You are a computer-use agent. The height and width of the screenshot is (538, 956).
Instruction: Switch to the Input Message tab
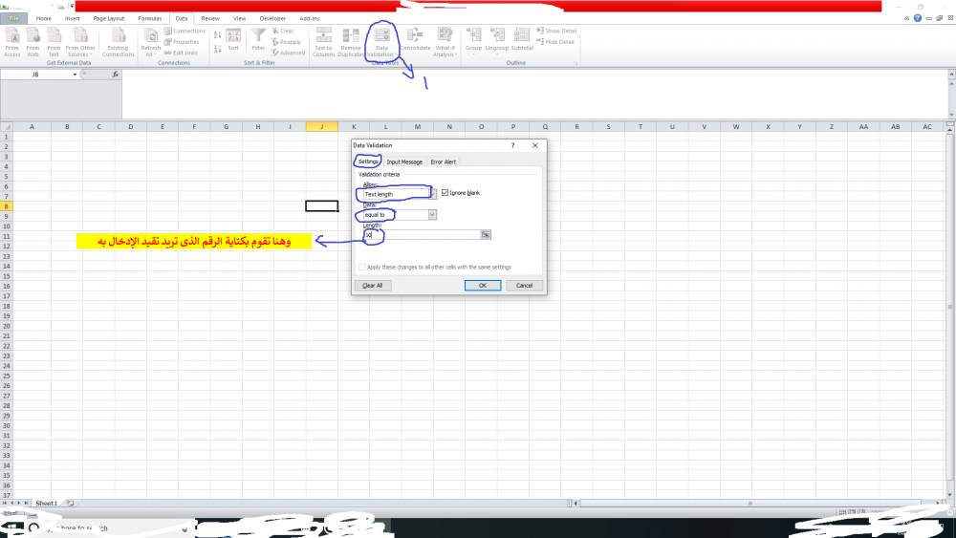pos(404,162)
